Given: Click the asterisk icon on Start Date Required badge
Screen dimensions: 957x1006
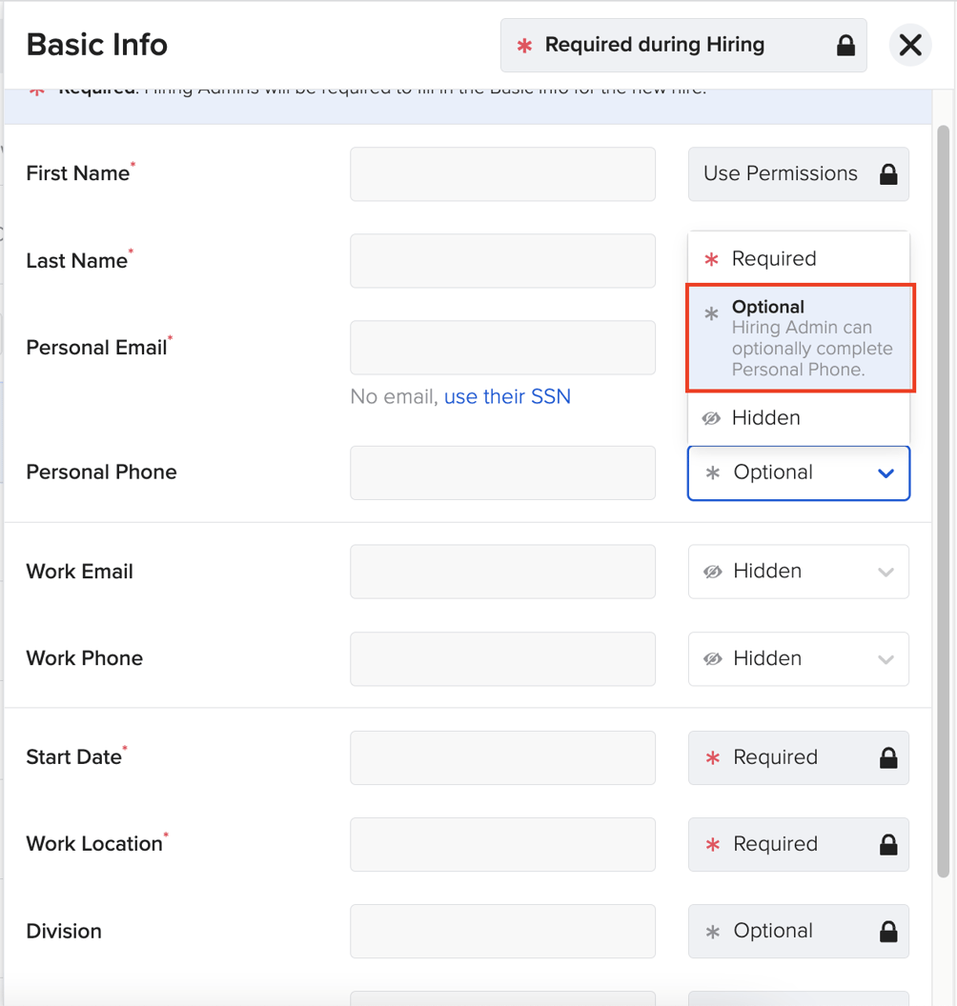Looking at the screenshot, I should [x=714, y=757].
